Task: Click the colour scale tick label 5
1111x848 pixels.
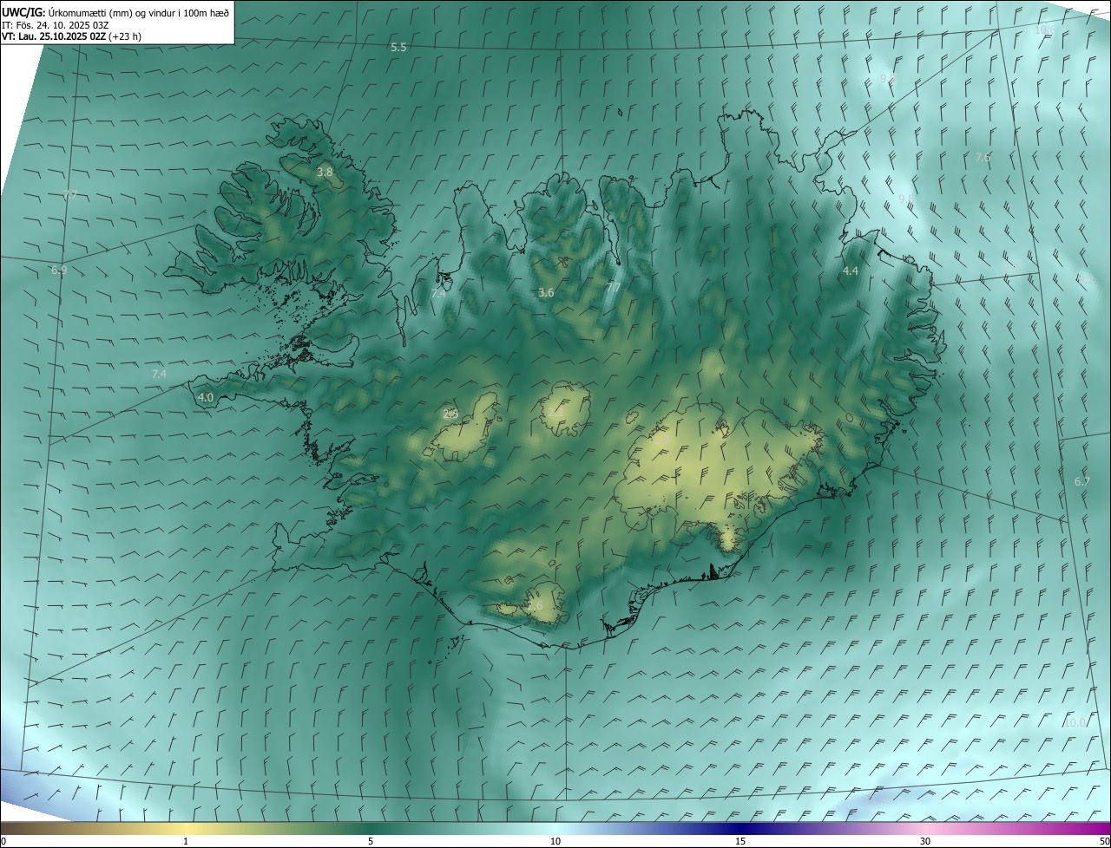Action: [x=371, y=842]
